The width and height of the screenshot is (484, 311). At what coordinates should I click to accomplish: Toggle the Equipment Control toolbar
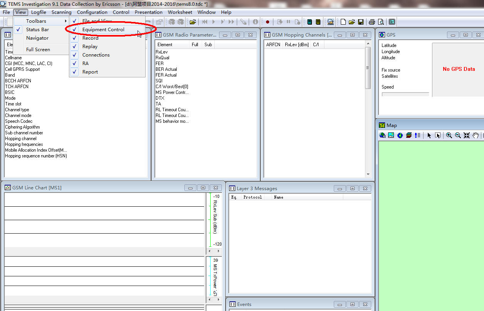click(x=107, y=29)
